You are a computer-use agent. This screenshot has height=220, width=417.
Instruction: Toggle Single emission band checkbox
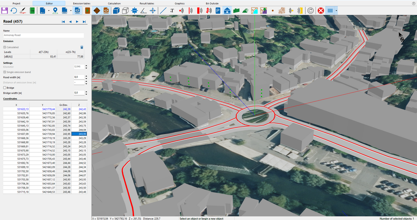click(x=5, y=72)
